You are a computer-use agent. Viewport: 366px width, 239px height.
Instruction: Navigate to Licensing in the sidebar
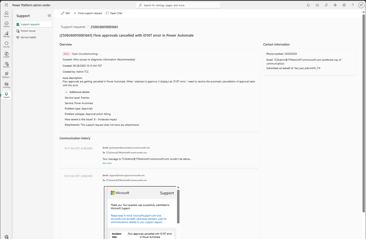pos(6,85)
